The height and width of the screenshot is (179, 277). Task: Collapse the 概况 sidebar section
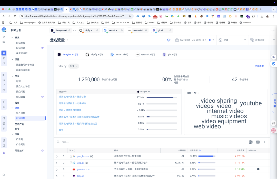coord(12,38)
